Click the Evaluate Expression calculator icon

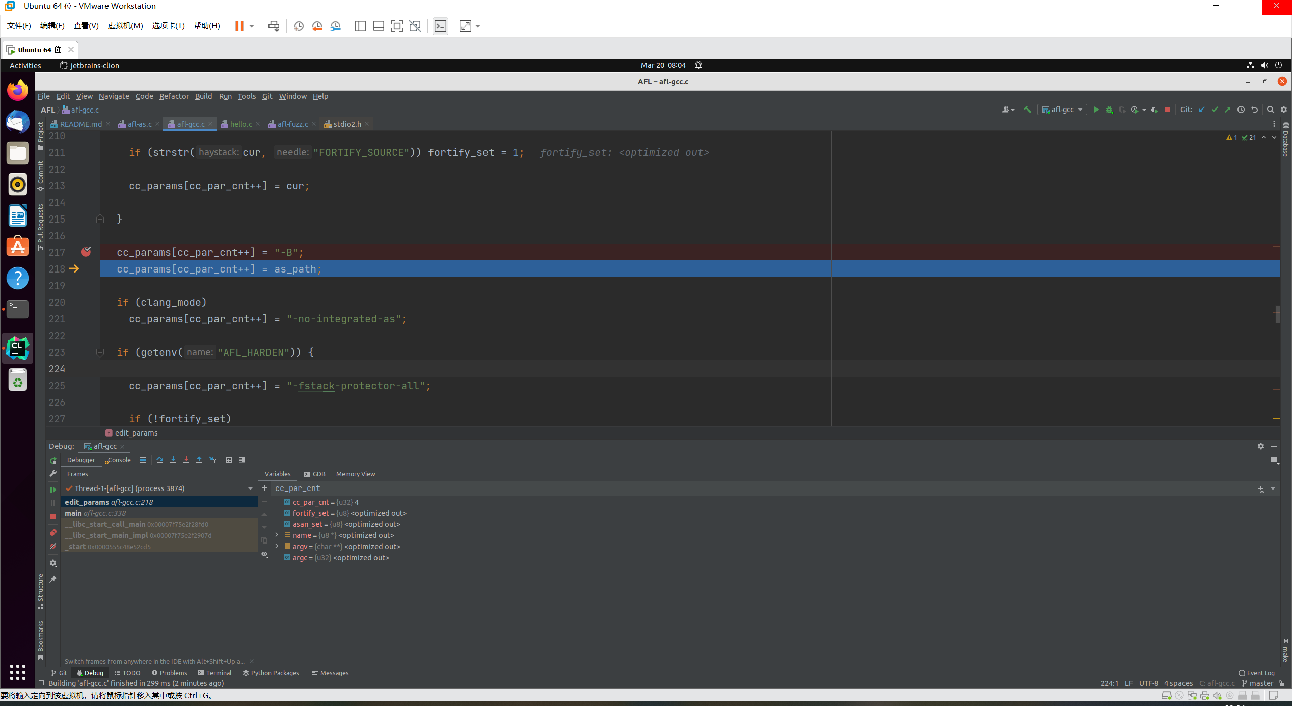point(229,460)
